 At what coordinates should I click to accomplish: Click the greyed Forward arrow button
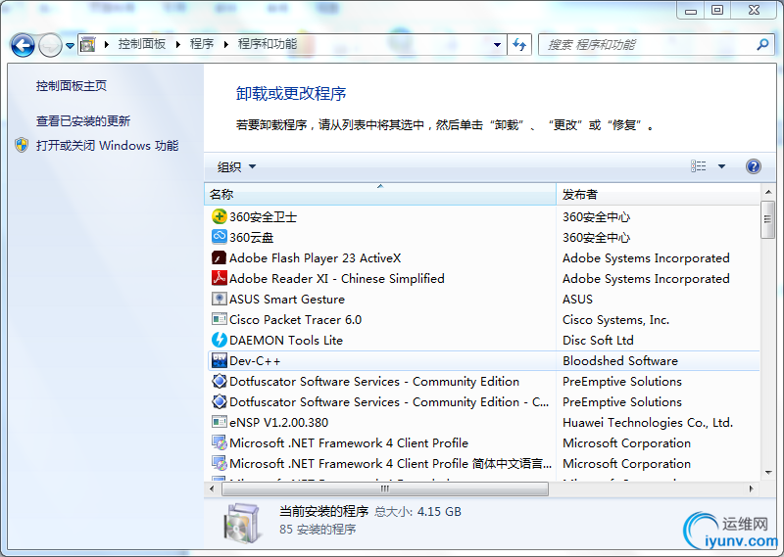point(50,45)
